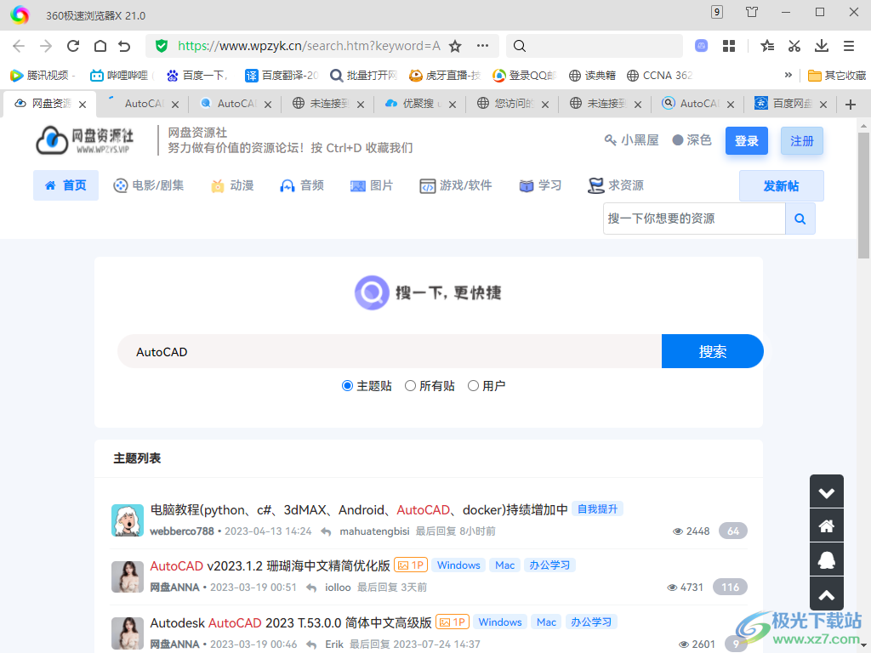The height and width of the screenshot is (653, 871).
Task: Open the skin change shirt icon
Action: 752,12
